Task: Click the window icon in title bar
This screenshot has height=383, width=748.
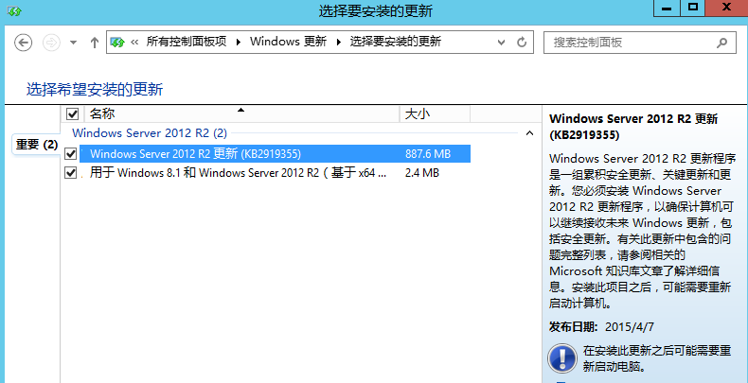Action: 11,10
